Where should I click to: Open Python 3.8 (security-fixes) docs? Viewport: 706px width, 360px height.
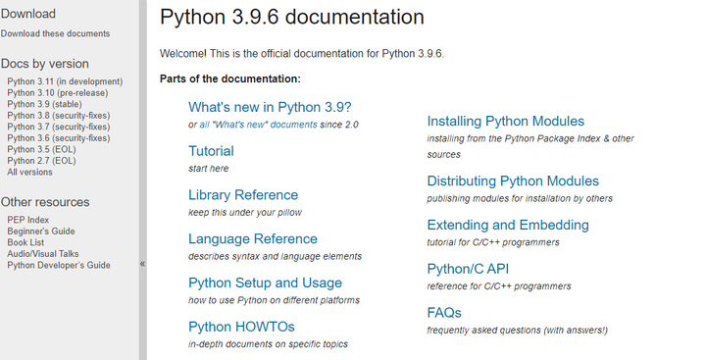(59, 116)
